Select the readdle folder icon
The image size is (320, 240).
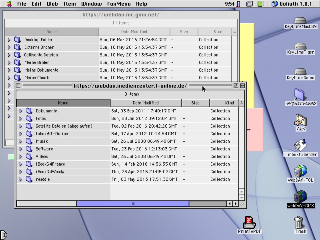[x=29, y=179]
